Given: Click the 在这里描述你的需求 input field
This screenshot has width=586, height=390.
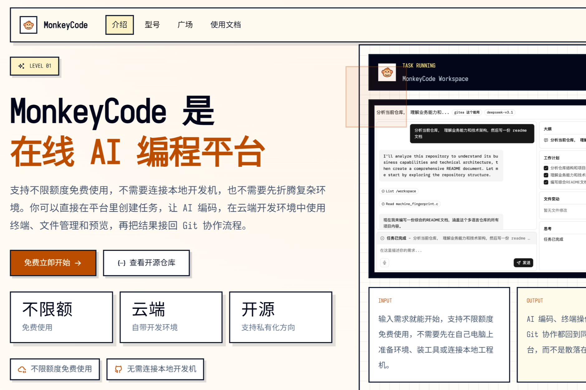Looking at the screenshot, I should point(456,250).
